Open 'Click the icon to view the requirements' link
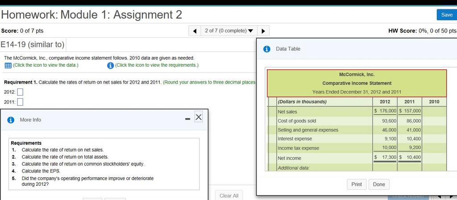457x200 pixels. point(157,65)
